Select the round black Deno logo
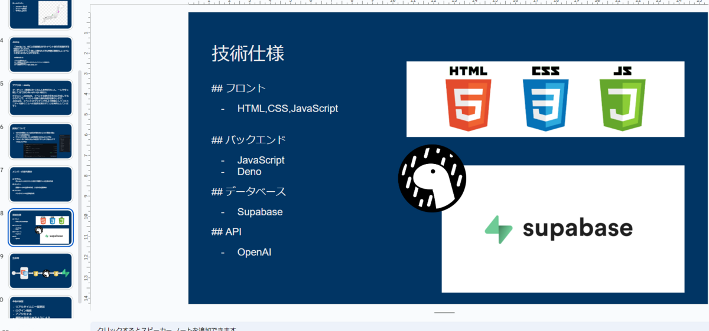 tap(432, 177)
